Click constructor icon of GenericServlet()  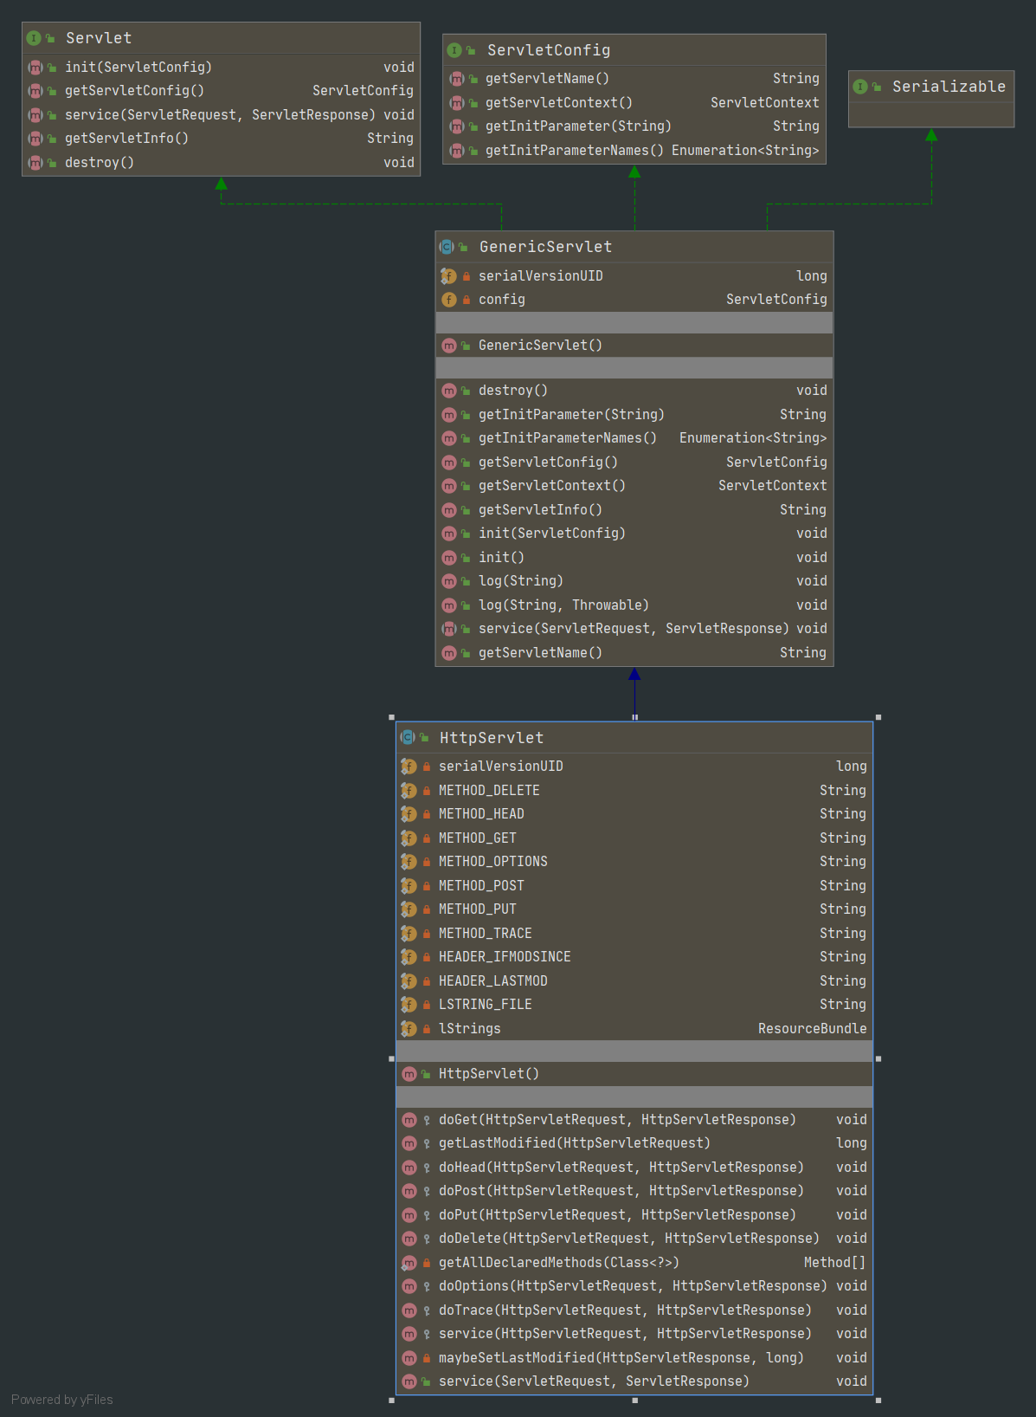tap(448, 346)
